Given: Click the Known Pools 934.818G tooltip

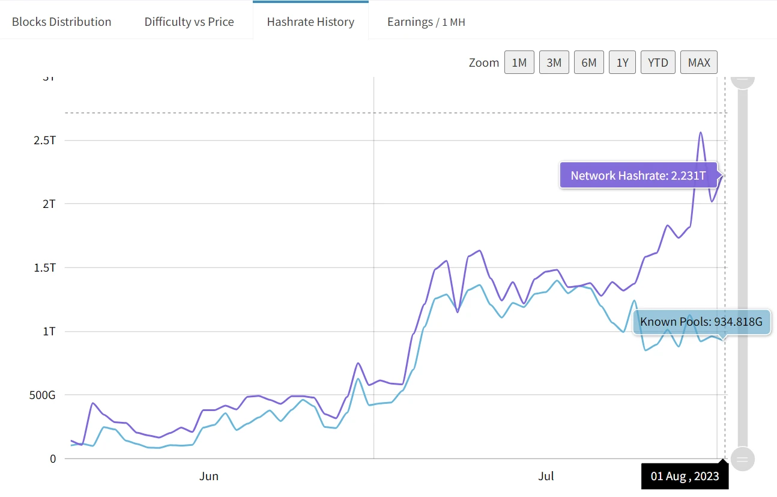Looking at the screenshot, I should pyautogui.click(x=701, y=322).
